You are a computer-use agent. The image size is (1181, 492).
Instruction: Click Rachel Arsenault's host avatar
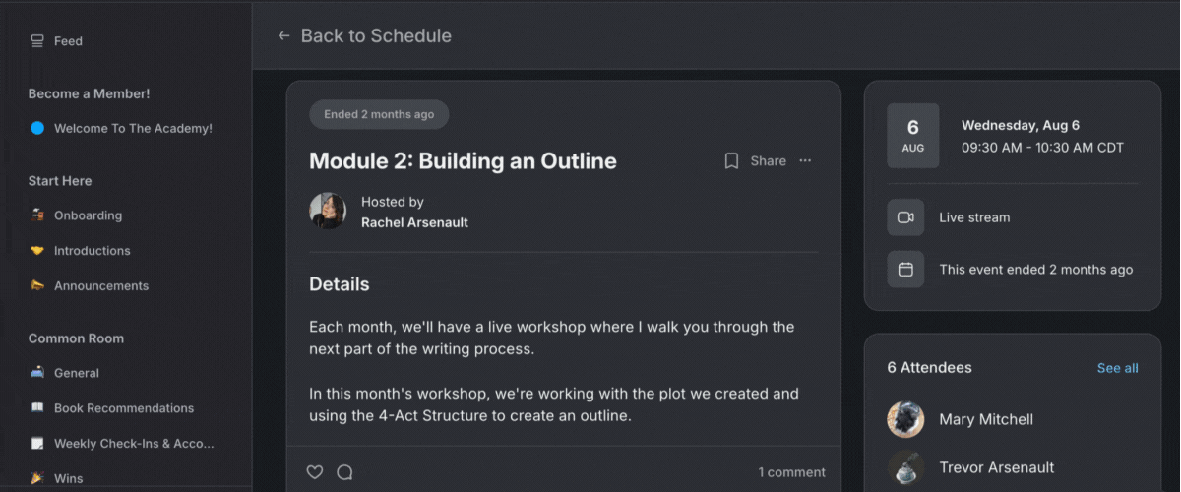[x=328, y=212]
